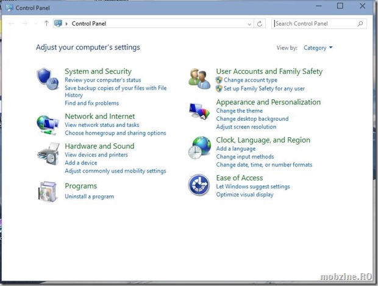
Task: Click the Add a device link
Action: point(81,163)
